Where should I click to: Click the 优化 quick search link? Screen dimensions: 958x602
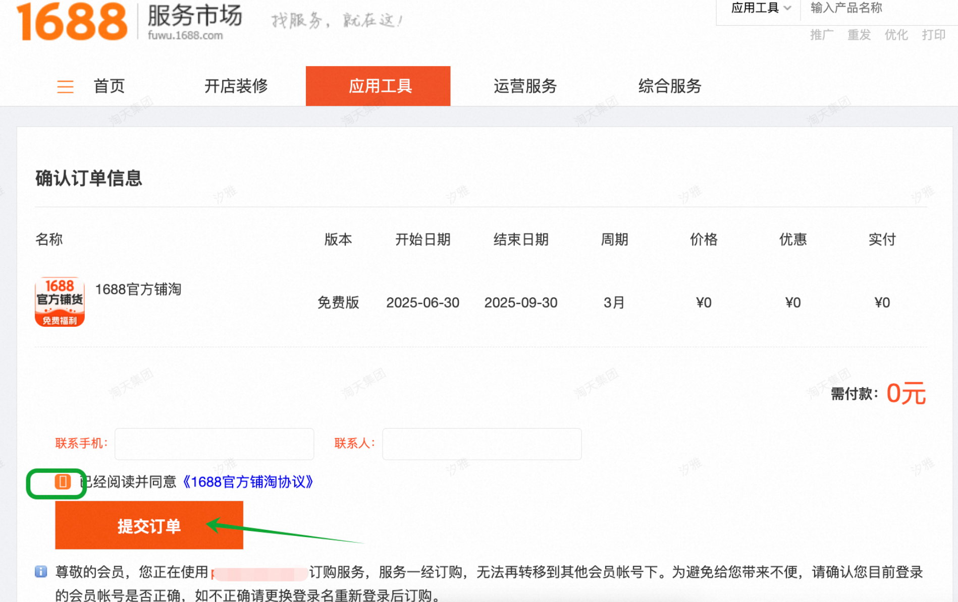coord(896,35)
